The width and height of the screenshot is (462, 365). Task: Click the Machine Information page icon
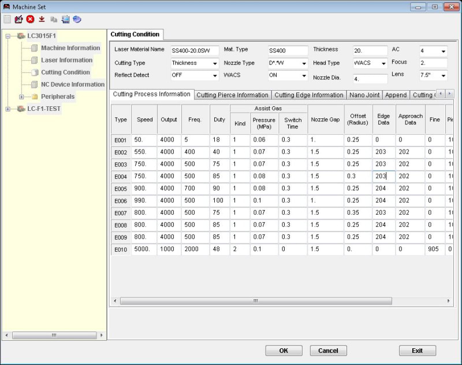click(x=35, y=48)
